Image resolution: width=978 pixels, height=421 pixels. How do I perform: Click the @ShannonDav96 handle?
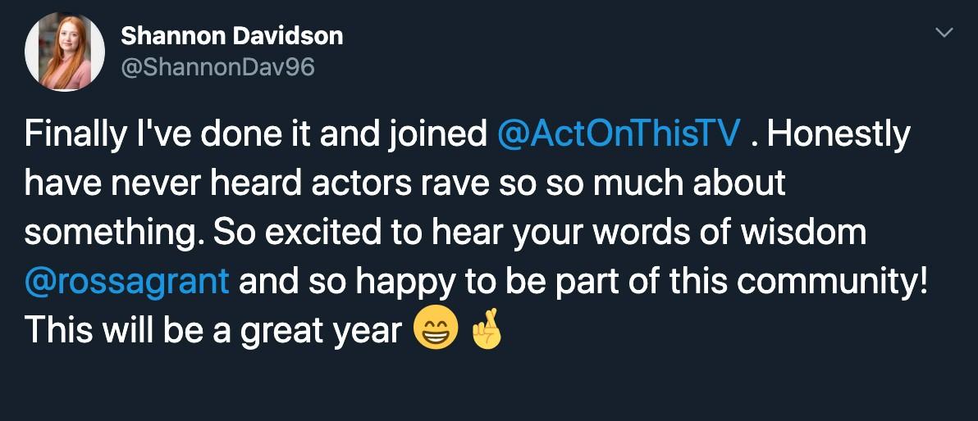(x=217, y=67)
